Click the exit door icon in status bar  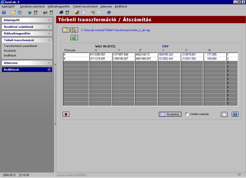coord(239,175)
